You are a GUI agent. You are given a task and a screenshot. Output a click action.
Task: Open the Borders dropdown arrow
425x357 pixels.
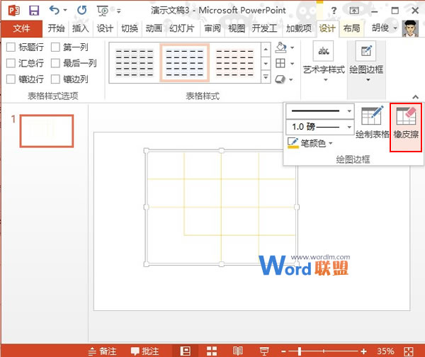point(292,64)
